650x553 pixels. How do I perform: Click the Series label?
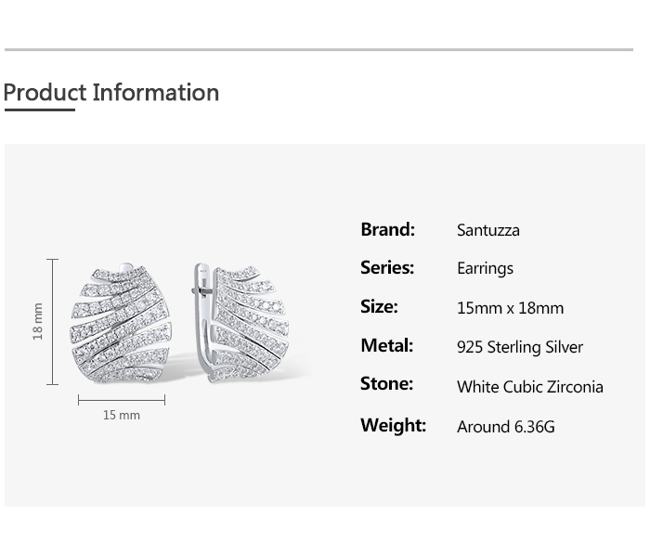click(387, 268)
